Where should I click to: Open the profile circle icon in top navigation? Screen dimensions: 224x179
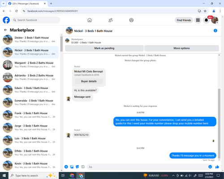[131, 20]
